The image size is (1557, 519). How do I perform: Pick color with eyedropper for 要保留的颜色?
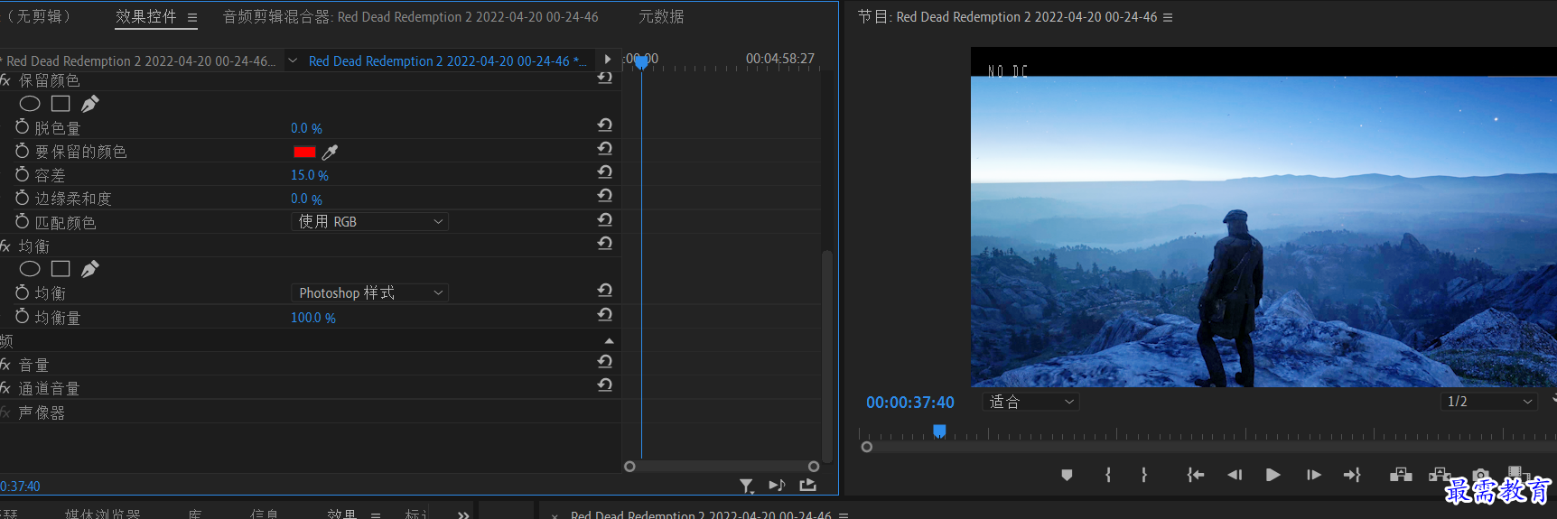click(330, 153)
